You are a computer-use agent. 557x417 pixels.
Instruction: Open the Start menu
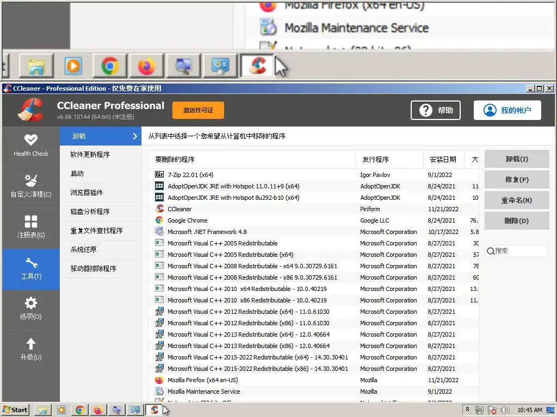tap(15, 410)
